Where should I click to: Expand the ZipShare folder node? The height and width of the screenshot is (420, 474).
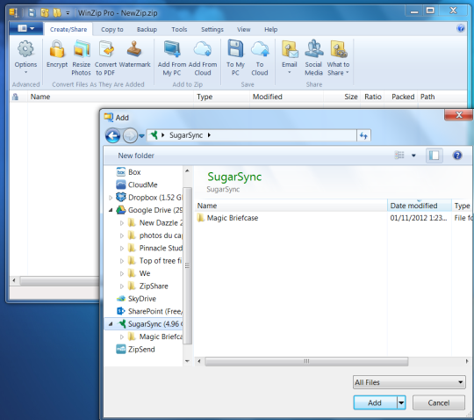click(x=122, y=286)
